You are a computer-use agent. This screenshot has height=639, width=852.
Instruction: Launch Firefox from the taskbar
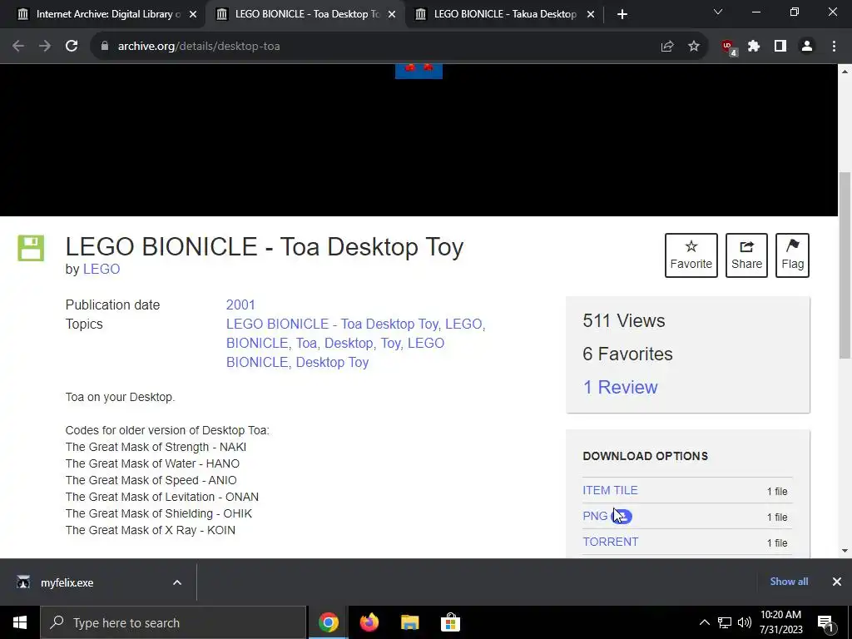[369, 622]
